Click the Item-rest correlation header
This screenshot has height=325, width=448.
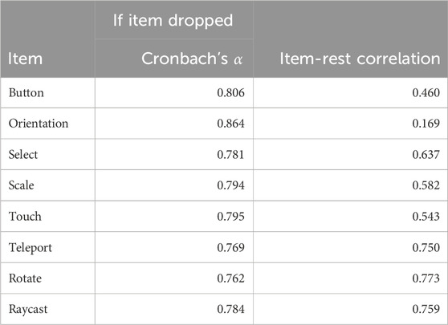(x=360, y=59)
